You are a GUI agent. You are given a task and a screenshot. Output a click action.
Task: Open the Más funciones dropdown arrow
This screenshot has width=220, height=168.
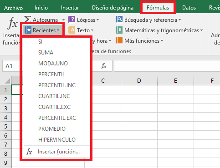pos(162,41)
